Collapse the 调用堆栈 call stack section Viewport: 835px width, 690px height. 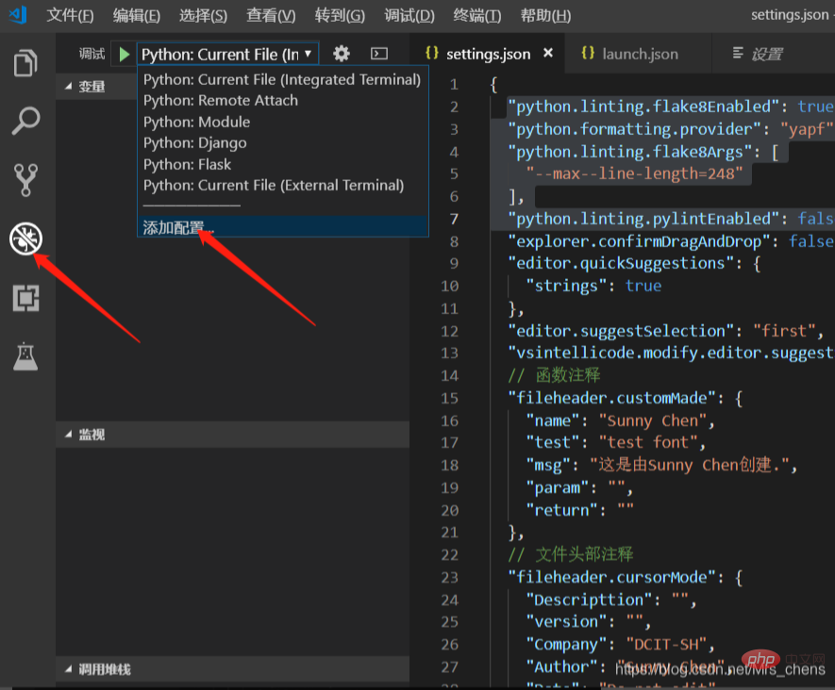(x=103, y=669)
